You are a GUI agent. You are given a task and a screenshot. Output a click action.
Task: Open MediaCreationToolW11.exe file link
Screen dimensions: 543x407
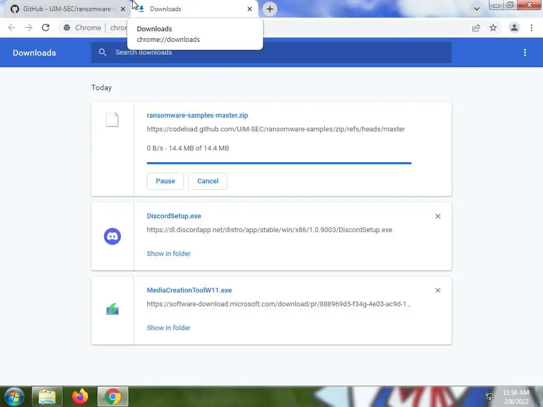point(189,290)
